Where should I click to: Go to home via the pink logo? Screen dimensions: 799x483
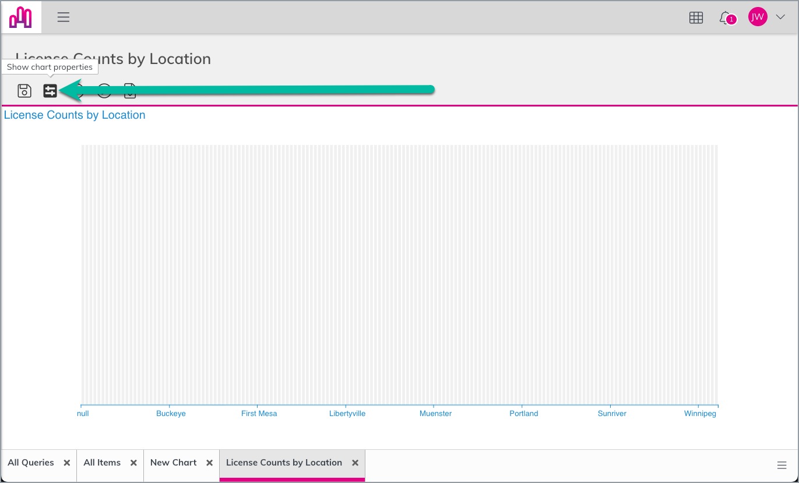click(x=21, y=17)
